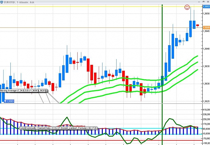
Task: Click the 1,3630 price axis label
Action: pos(206,84)
